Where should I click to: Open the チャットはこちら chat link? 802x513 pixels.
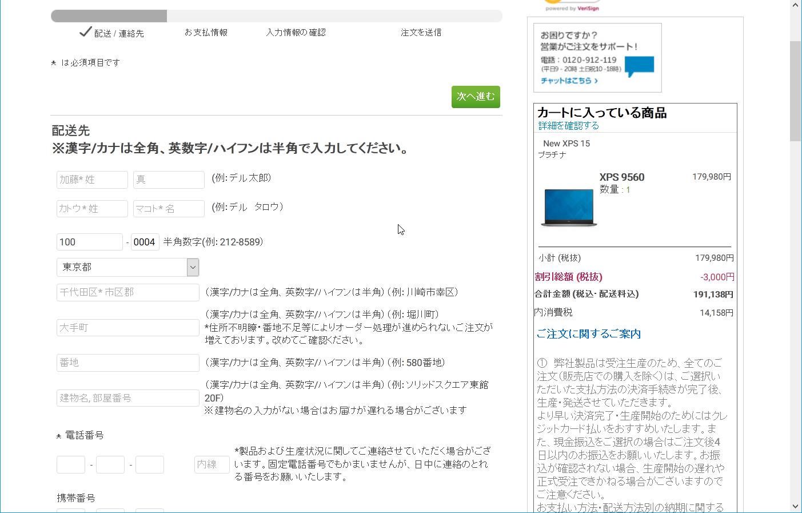click(x=569, y=81)
